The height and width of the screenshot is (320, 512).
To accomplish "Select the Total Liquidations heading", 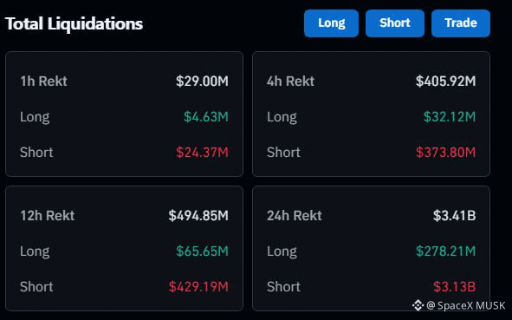I will coord(75,23).
